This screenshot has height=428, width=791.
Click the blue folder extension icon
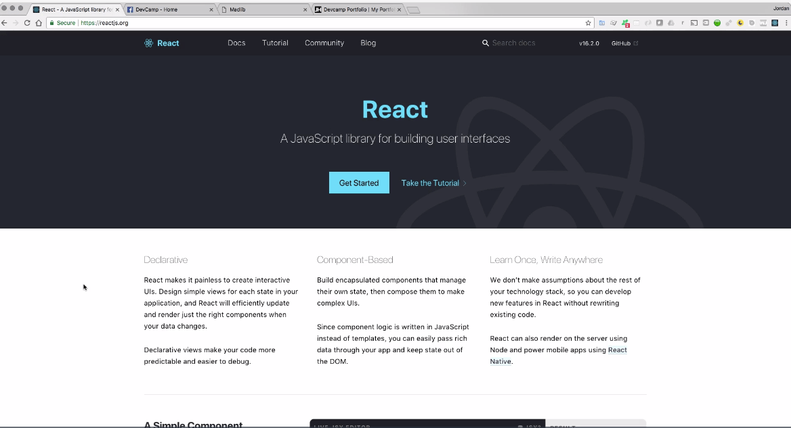click(x=602, y=23)
